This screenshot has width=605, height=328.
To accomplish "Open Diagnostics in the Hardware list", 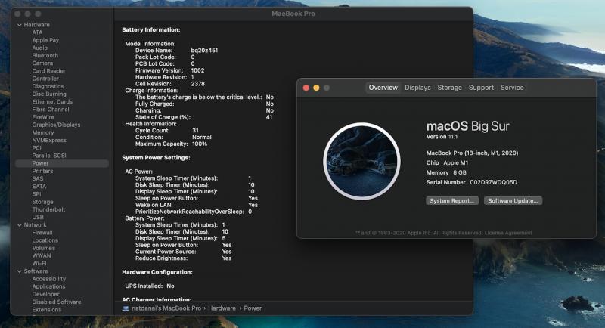I will (48, 86).
